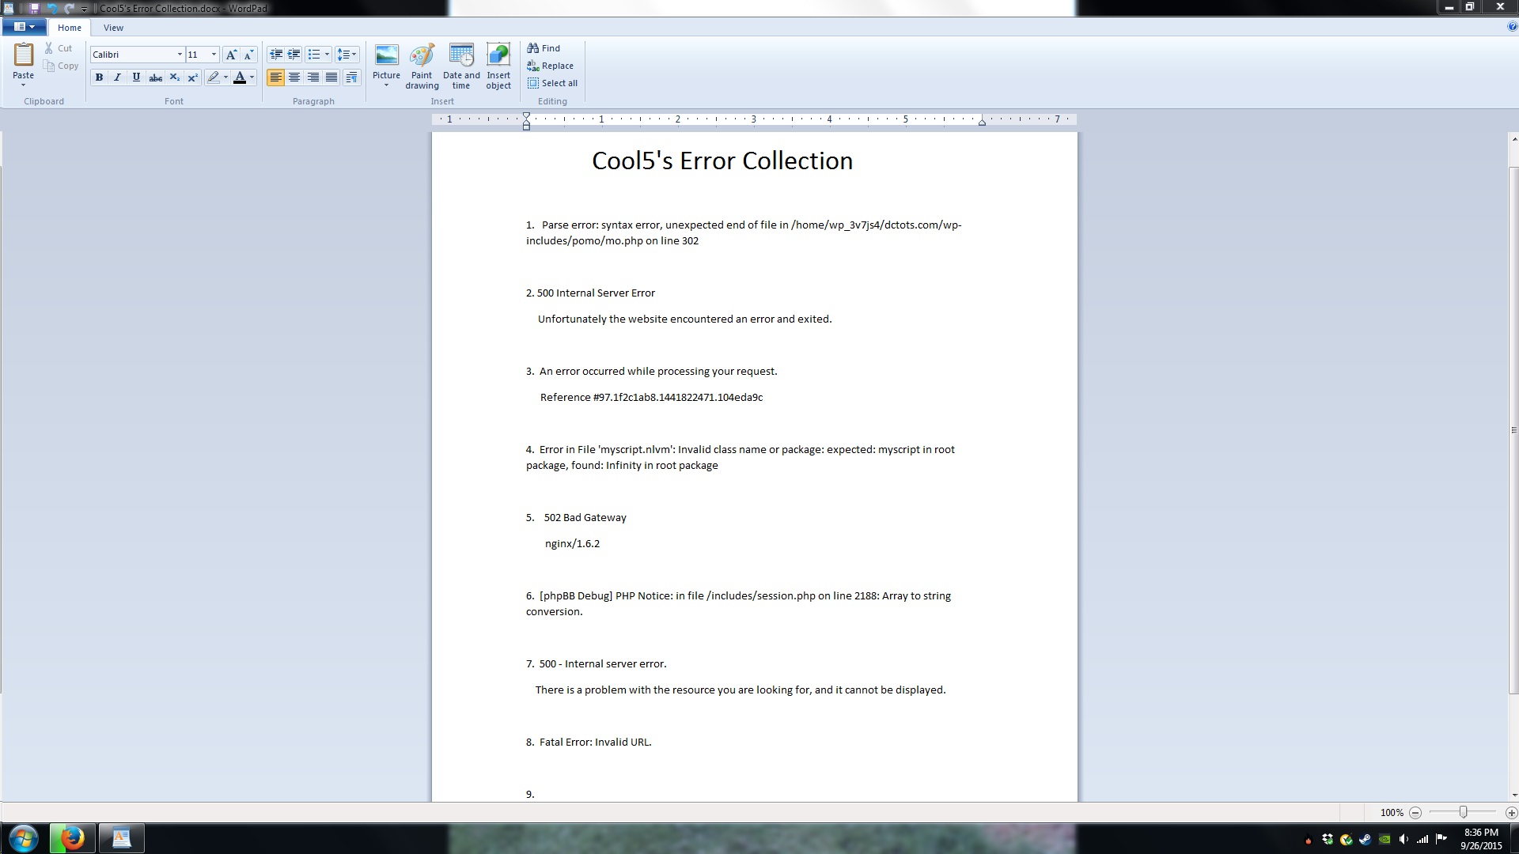Image resolution: width=1519 pixels, height=854 pixels.
Task: Toggle italic formatting
Action: pyautogui.click(x=118, y=77)
